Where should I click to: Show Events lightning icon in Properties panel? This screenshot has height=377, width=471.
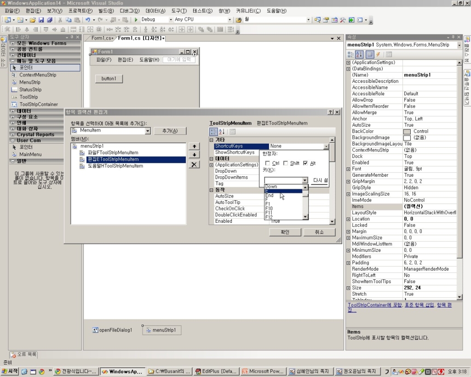point(378,54)
